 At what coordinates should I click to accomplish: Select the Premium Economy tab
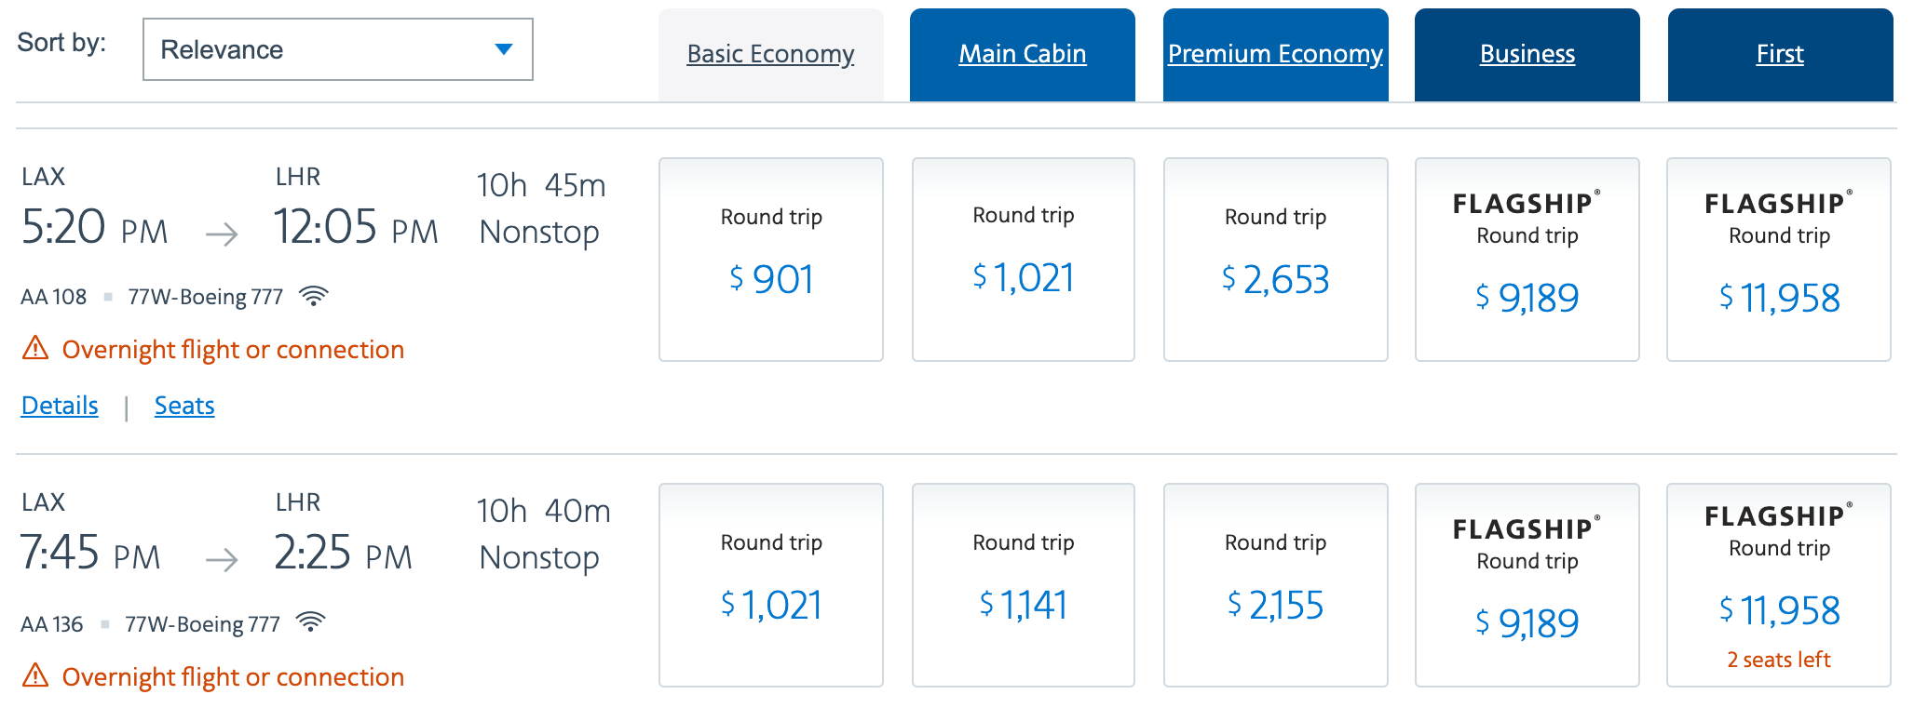[x=1275, y=54]
